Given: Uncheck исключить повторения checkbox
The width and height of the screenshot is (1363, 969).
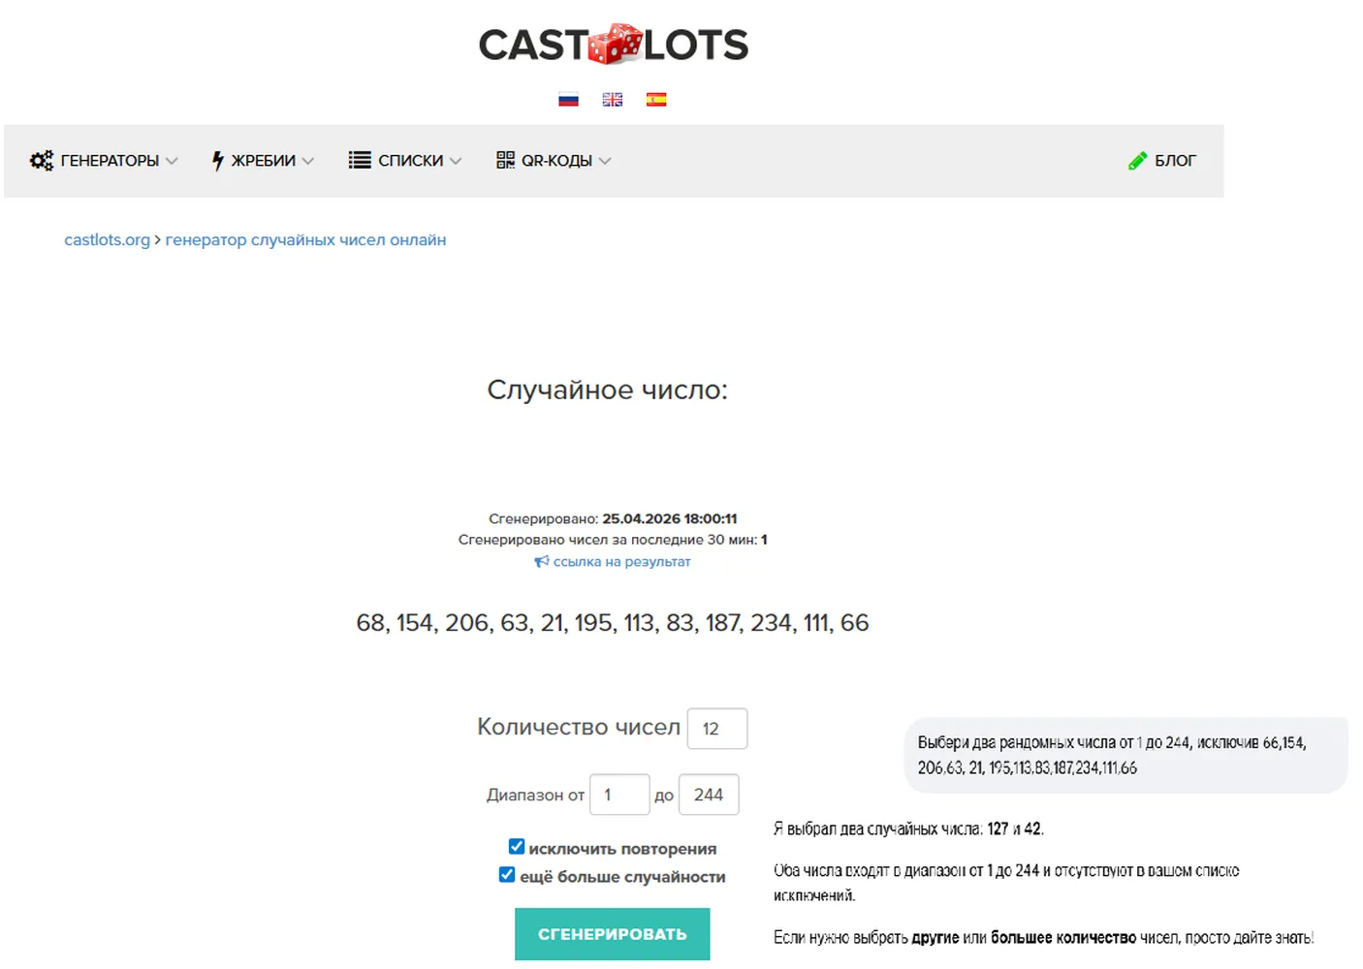Looking at the screenshot, I should 517,847.
